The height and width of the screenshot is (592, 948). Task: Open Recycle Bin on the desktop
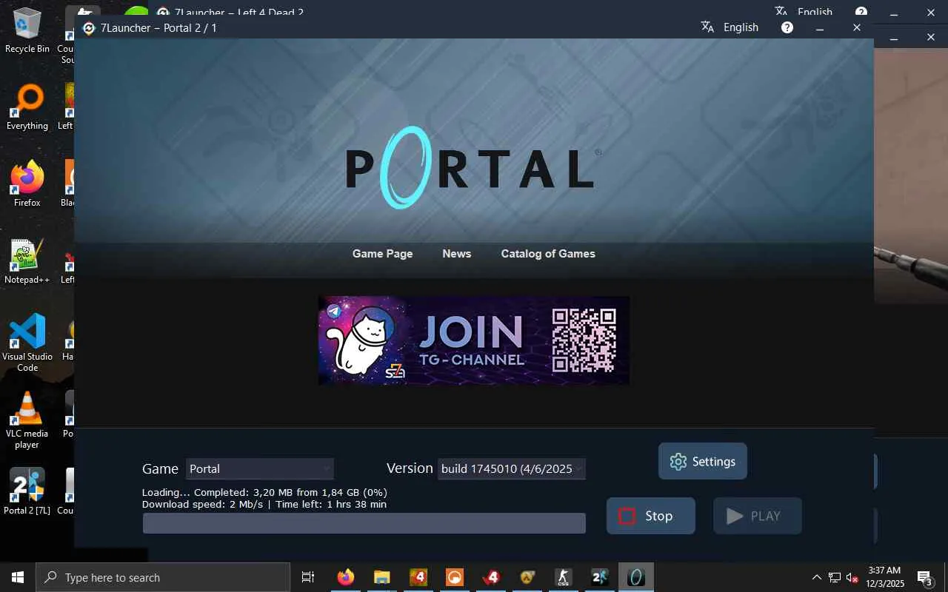(27, 31)
